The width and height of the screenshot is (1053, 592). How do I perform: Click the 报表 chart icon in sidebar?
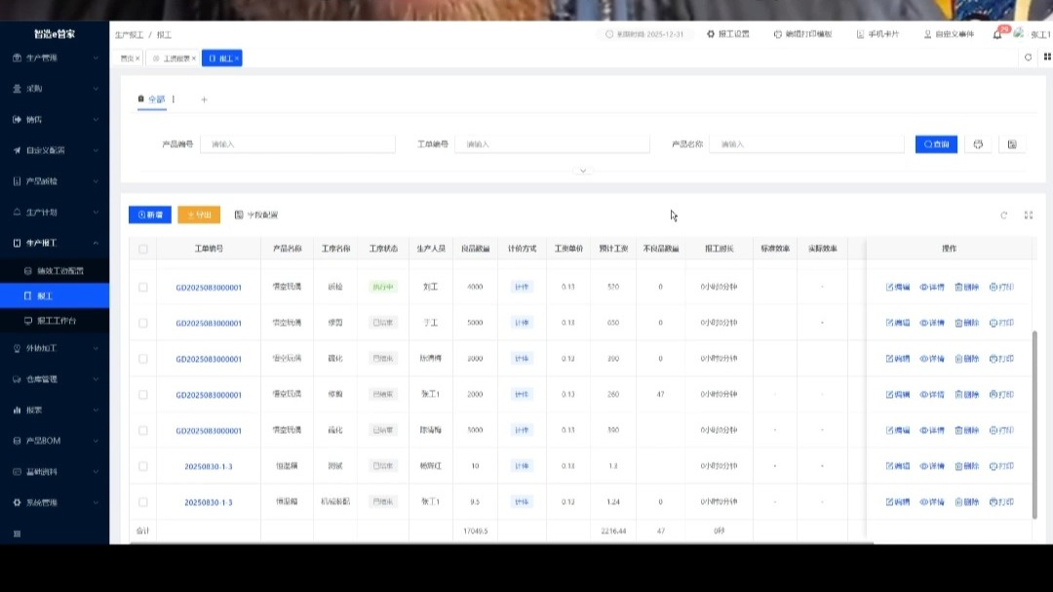(x=17, y=410)
